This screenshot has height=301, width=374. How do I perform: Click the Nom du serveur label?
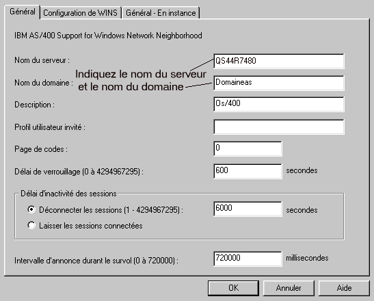[42, 60]
